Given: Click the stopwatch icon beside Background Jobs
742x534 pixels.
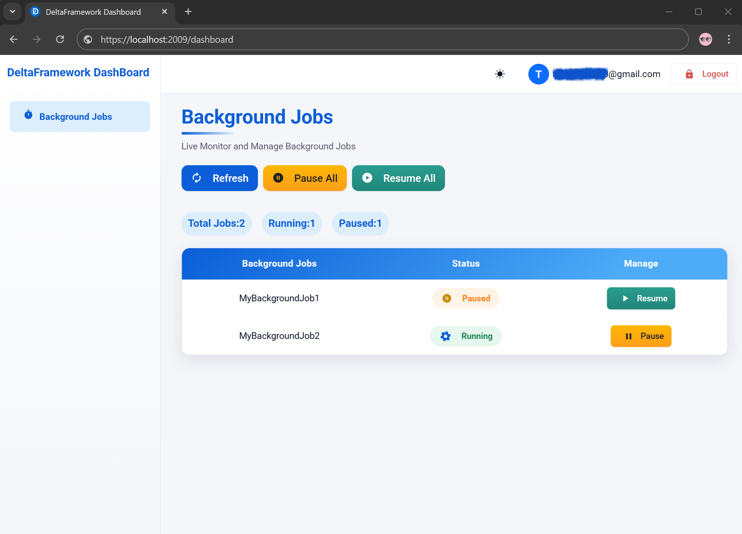Looking at the screenshot, I should pyautogui.click(x=28, y=115).
